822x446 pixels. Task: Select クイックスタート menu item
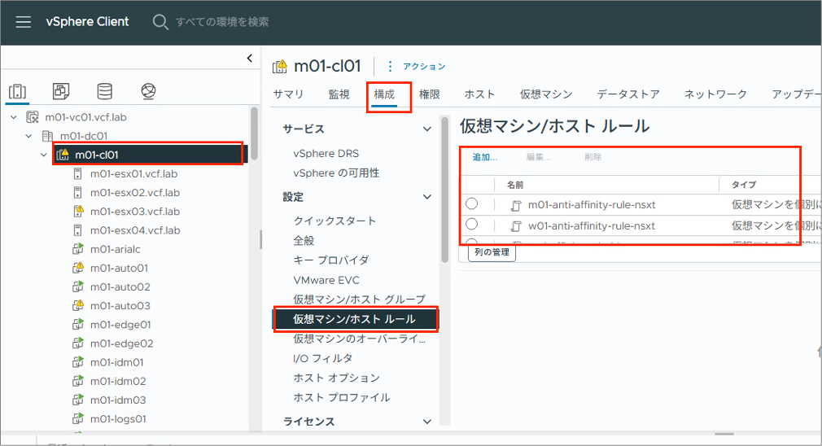[x=334, y=221]
